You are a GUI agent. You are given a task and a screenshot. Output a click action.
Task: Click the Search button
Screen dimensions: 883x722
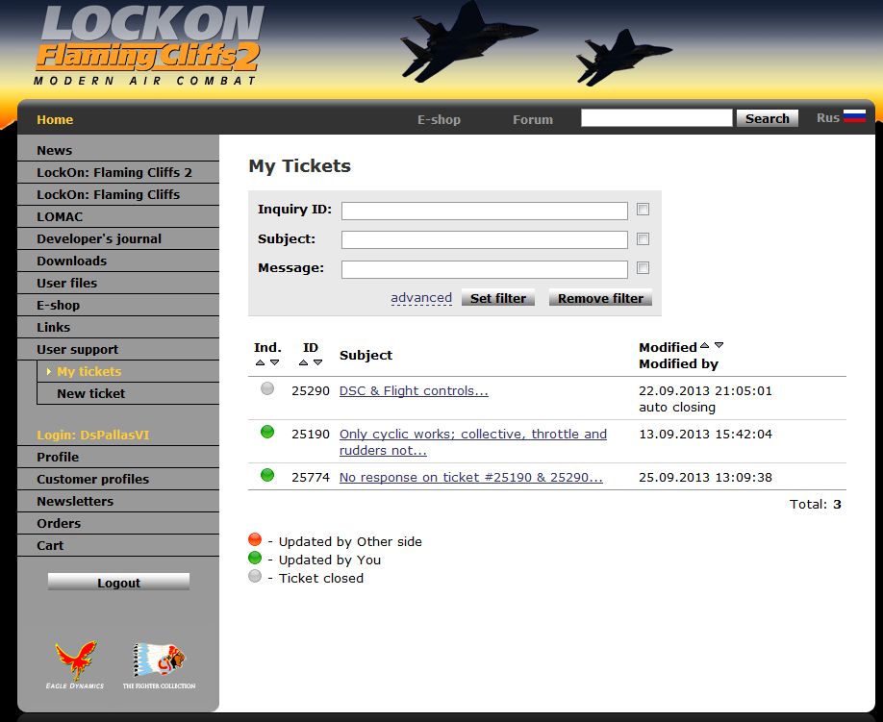(x=767, y=118)
